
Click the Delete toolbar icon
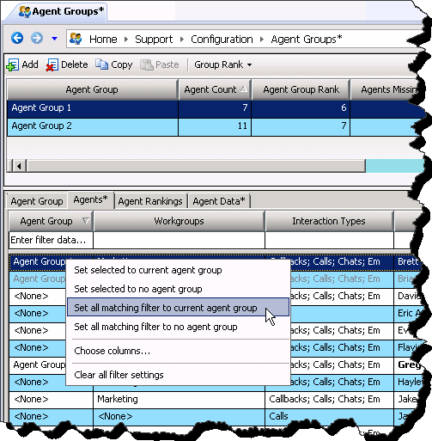(x=52, y=64)
